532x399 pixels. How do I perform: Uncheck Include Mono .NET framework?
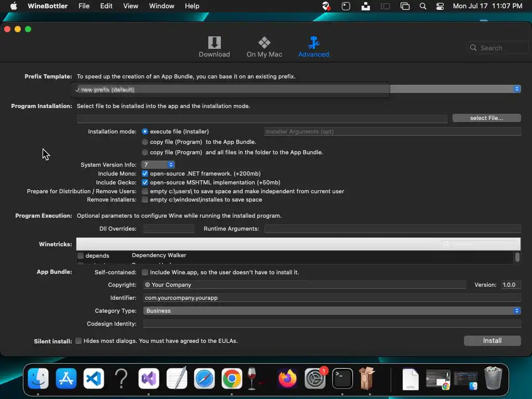(x=145, y=174)
